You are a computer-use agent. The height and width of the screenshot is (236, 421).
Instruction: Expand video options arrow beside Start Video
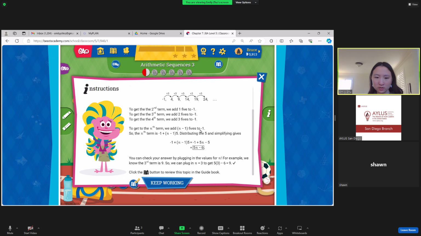[38, 228]
